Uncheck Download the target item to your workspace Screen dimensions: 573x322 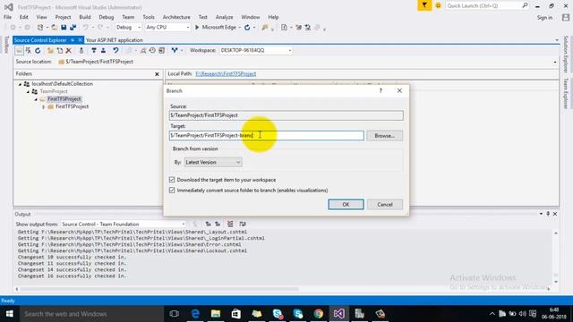pos(172,180)
